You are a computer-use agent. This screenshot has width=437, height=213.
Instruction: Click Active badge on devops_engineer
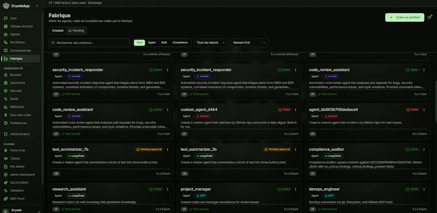click(x=412, y=189)
